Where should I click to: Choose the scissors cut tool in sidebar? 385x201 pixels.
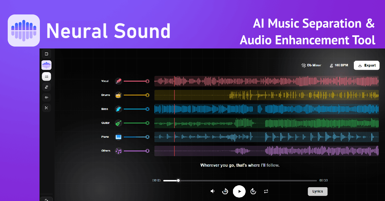[46, 108]
